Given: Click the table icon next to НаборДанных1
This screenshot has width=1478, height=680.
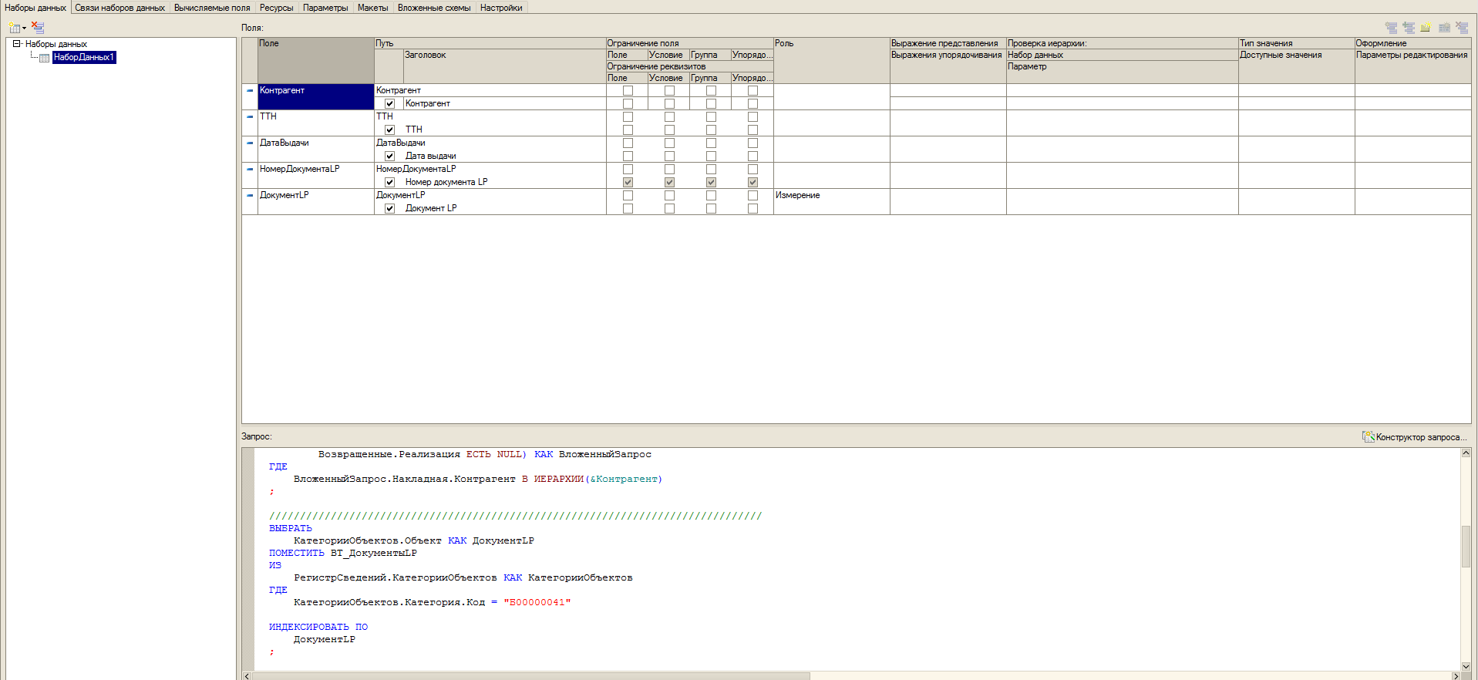Looking at the screenshot, I should pyautogui.click(x=45, y=58).
